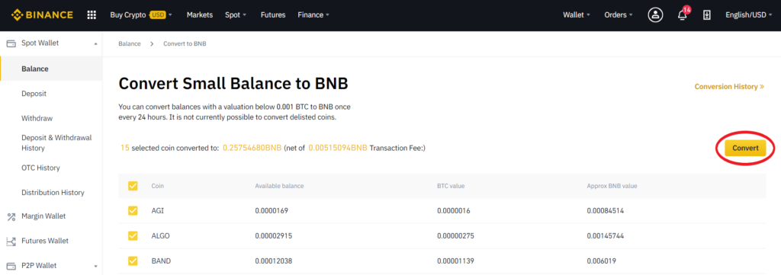This screenshot has width=781, height=275.
Task: Open the Orders dropdown in header
Action: click(x=618, y=15)
